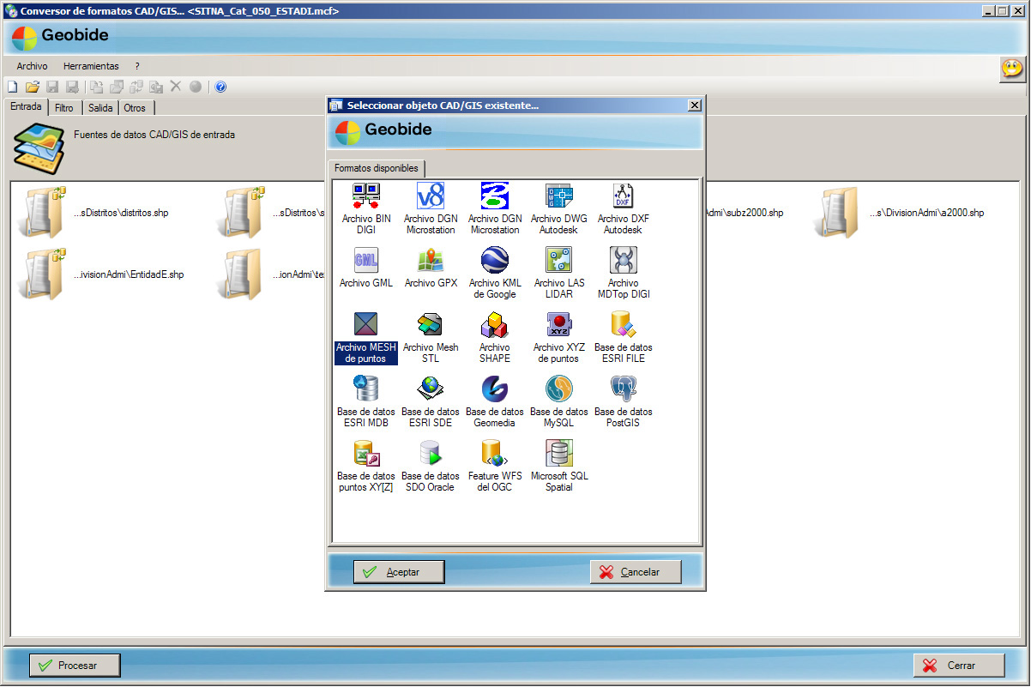Choose Archivo DXF Autodesk icon

point(623,196)
